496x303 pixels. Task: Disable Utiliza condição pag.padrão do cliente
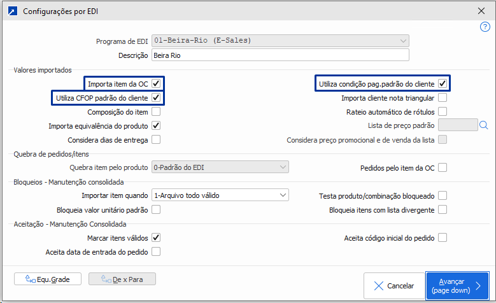[x=443, y=83]
